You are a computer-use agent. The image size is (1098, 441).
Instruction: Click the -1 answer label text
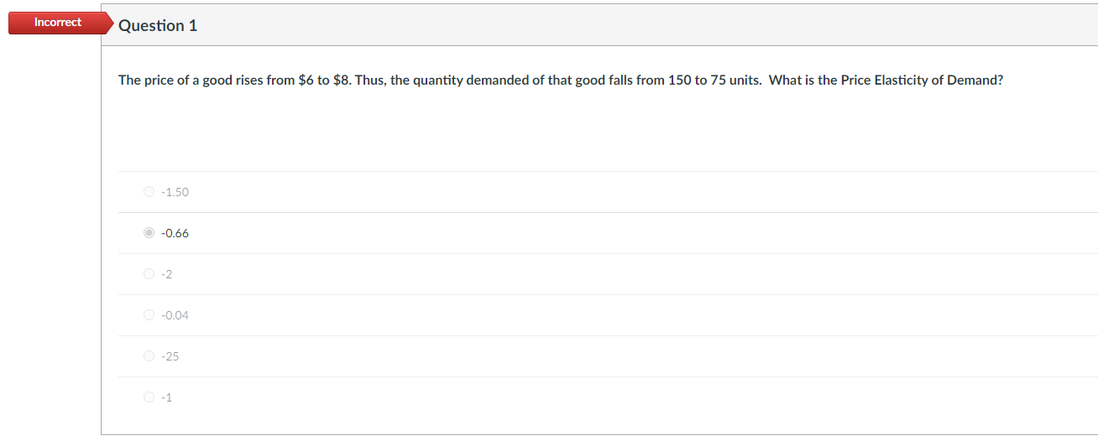point(166,397)
